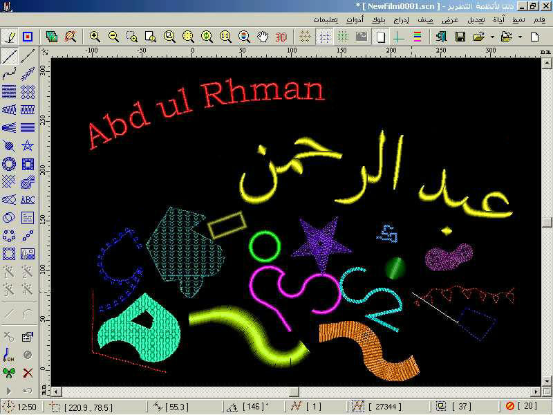Click the zoom in magnifier icon
553x415 pixels.
pyautogui.click(x=95, y=37)
